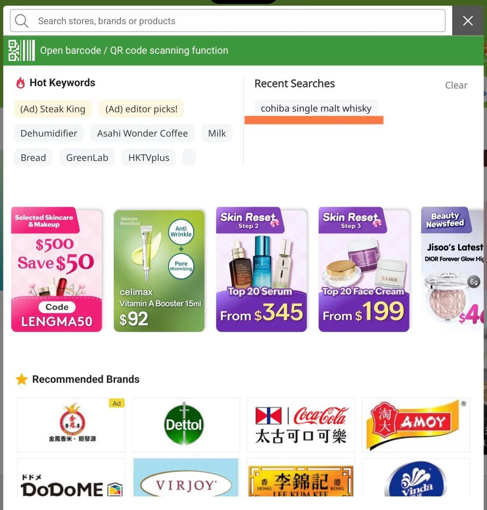Image resolution: width=487 pixels, height=510 pixels.
Task: Pick the Dehumidifier hot keyword
Action: (x=49, y=133)
